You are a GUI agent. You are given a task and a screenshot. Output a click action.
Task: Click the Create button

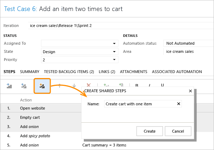click(x=149, y=131)
